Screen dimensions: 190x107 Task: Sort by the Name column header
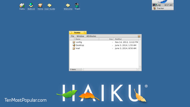coord(86,39)
